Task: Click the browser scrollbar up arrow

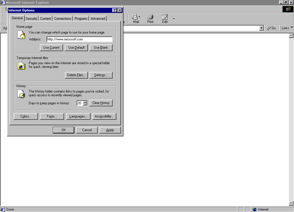Action: [291, 36]
